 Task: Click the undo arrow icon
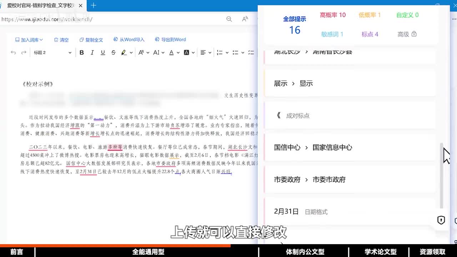(x=13, y=52)
